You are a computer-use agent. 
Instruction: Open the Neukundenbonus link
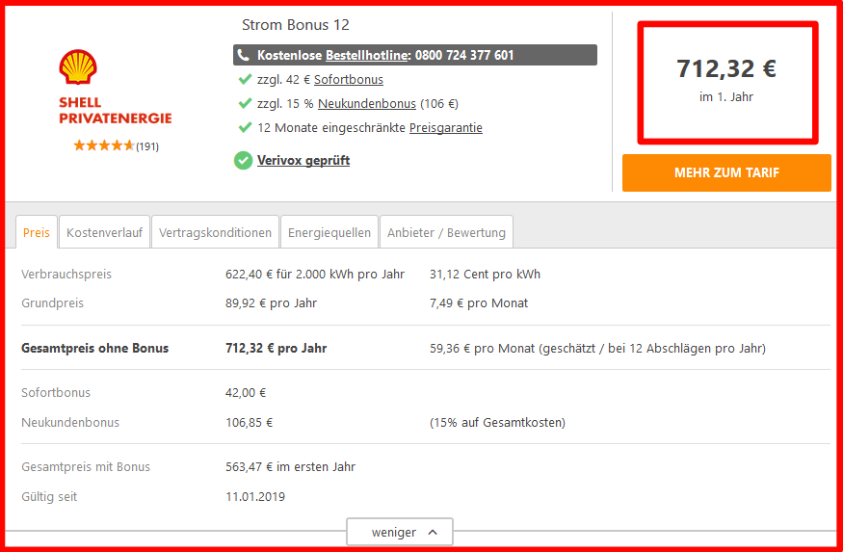367,103
